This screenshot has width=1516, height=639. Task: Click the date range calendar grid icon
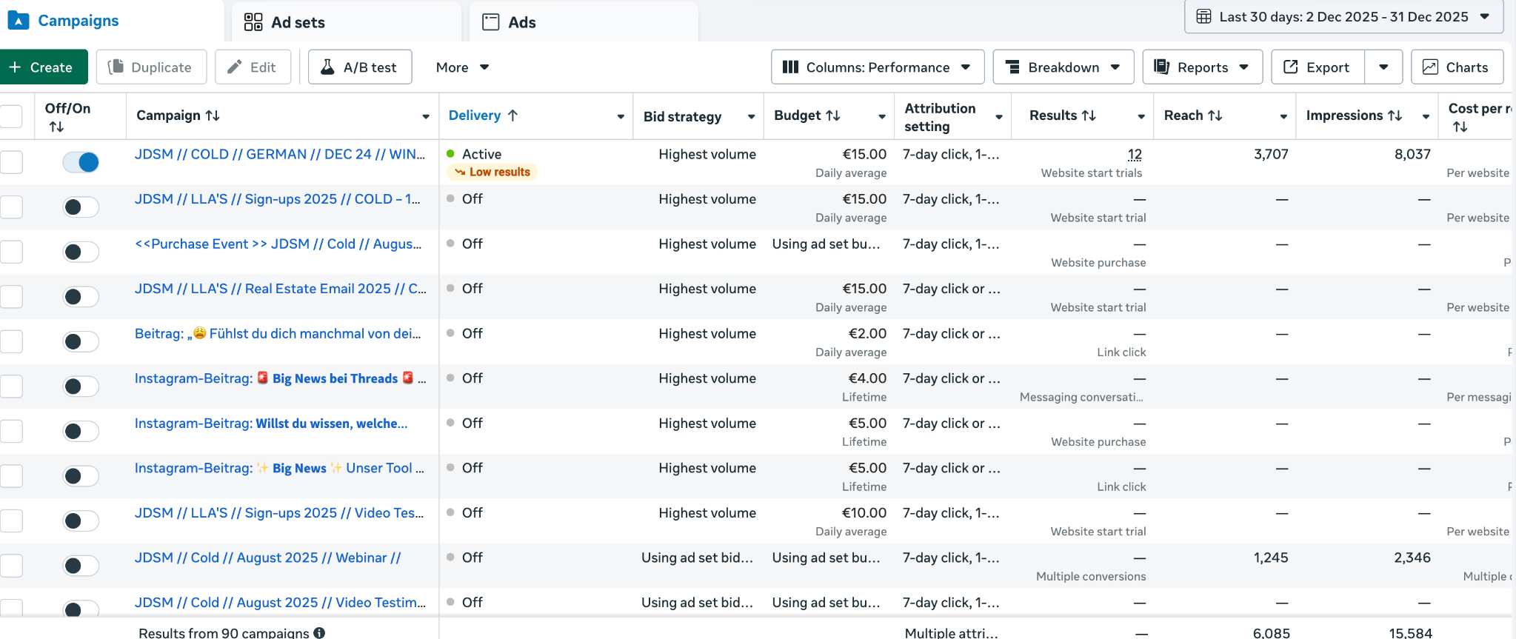pyautogui.click(x=1204, y=16)
